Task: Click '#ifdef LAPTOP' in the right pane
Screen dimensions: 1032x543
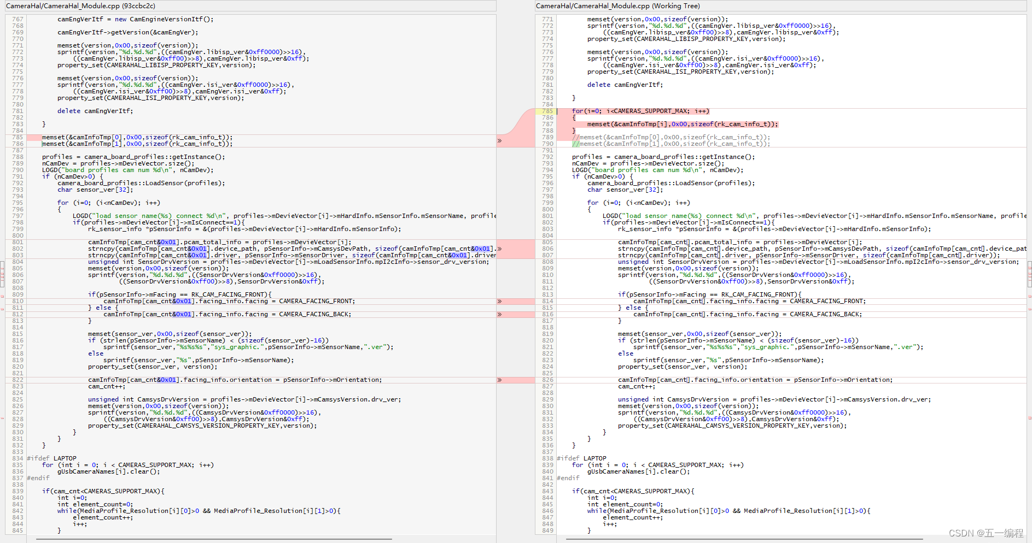Action: coord(582,459)
